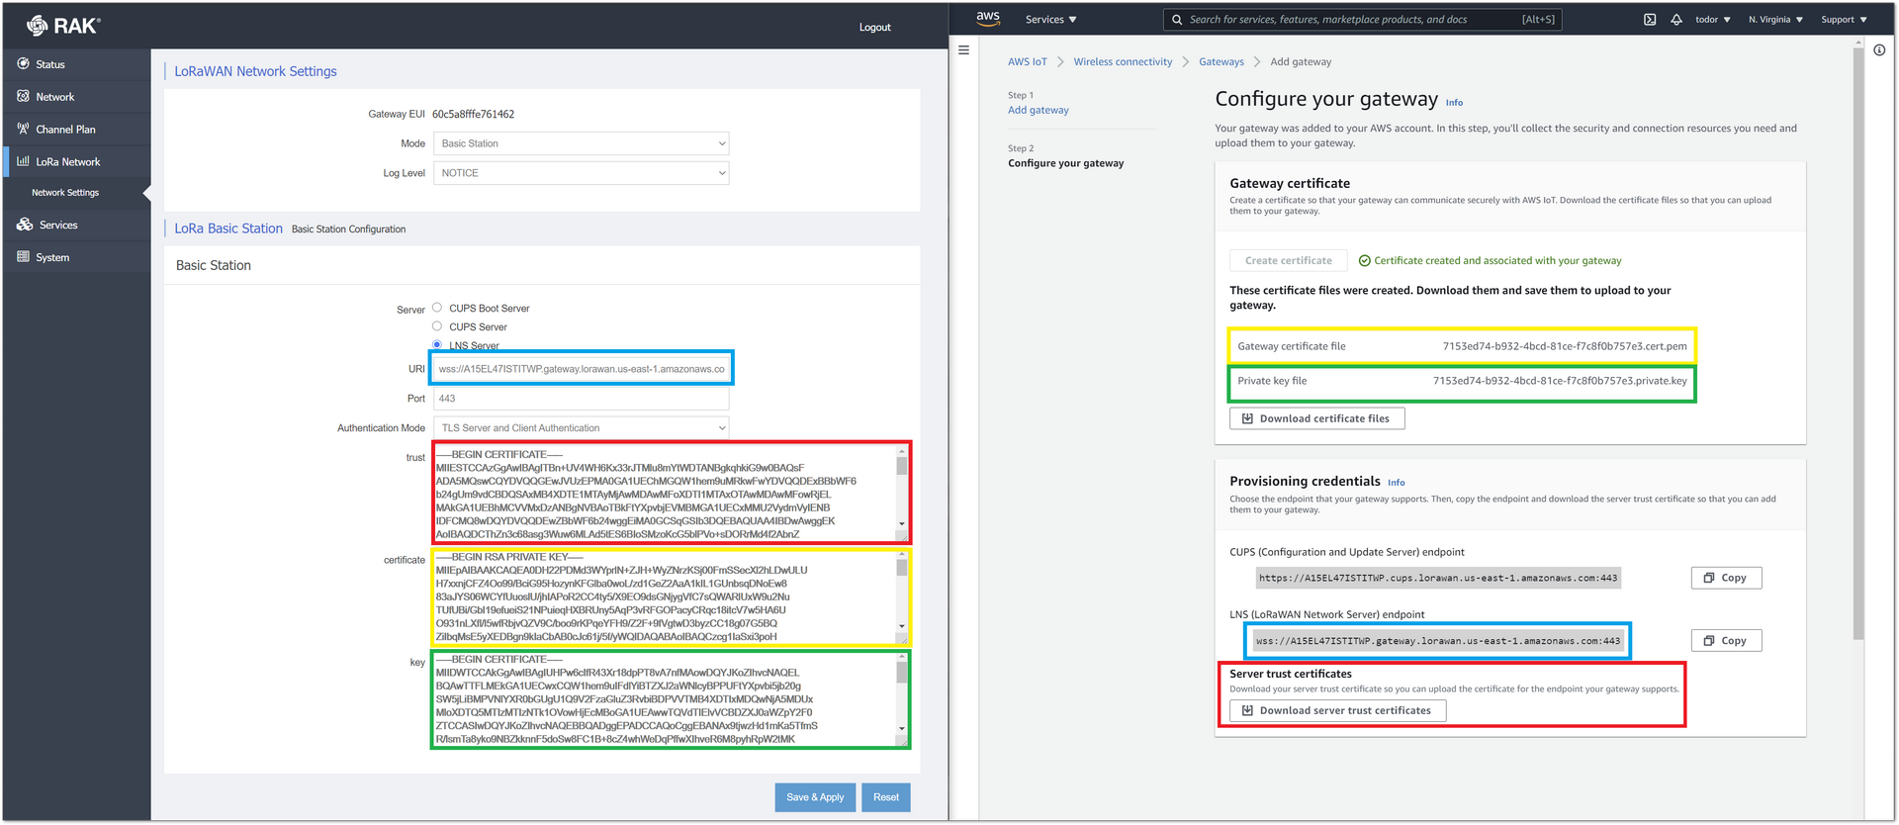Click the URI input field

pos(582,369)
